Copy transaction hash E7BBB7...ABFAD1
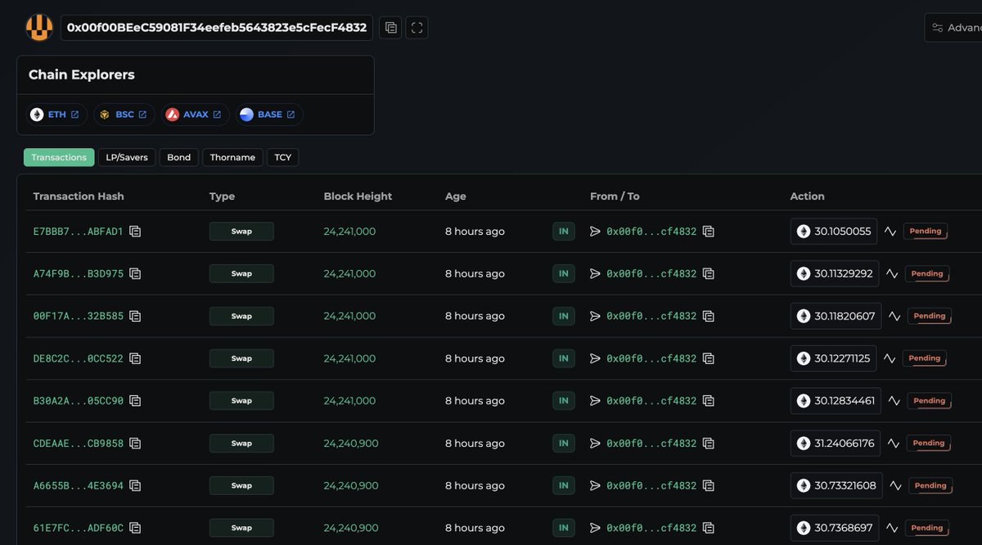 click(135, 232)
